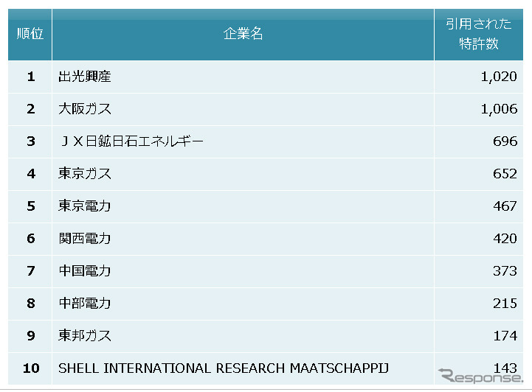Click the patent count 420
Screen dimensions: 532x392
tap(505, 239)
